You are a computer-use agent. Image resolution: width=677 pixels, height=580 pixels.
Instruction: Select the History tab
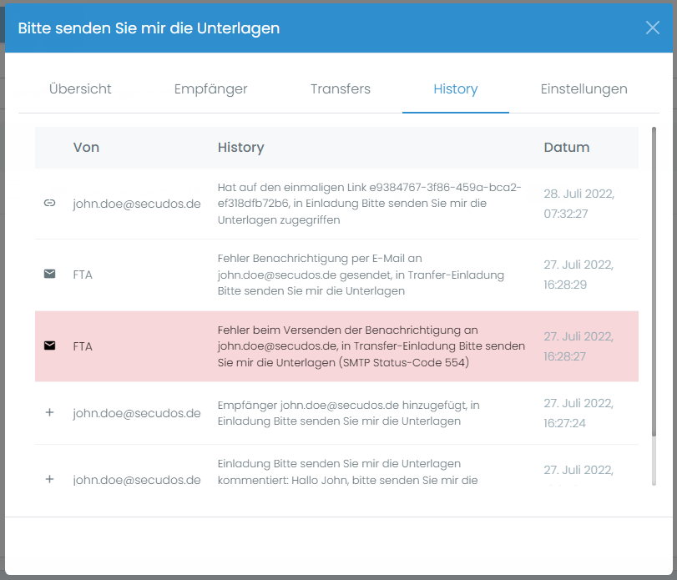[455, 89]
